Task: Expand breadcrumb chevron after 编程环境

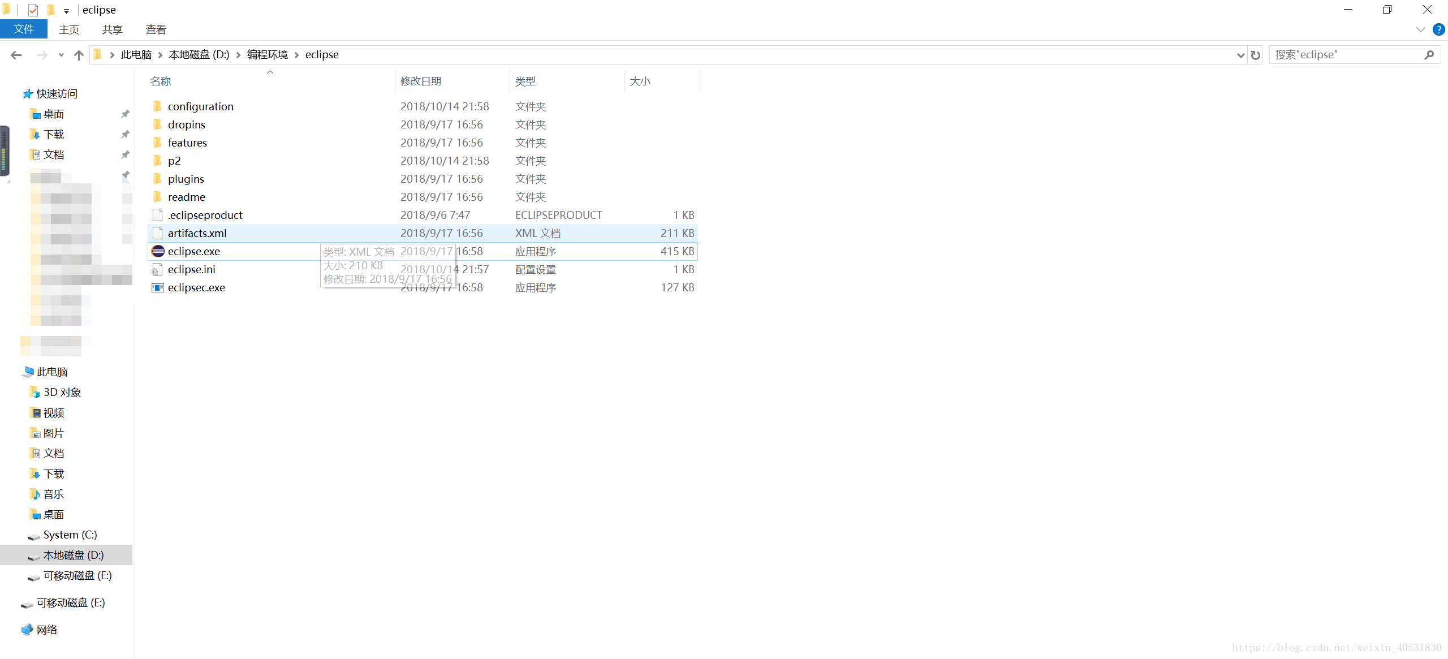Action: (296, 55)
